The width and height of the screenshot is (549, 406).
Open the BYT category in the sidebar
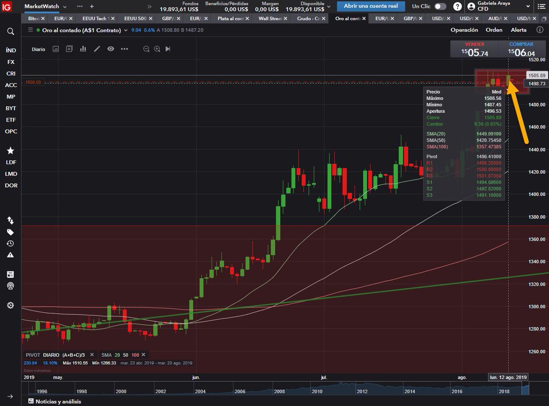point(11,108)
